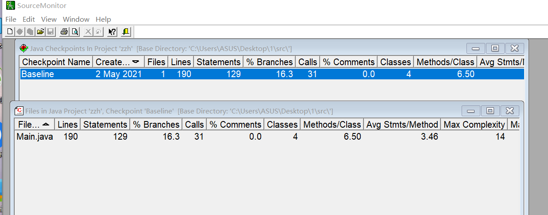Sort by Methods/Class in Files window
The image size is (548, 215).
(332, 125)
